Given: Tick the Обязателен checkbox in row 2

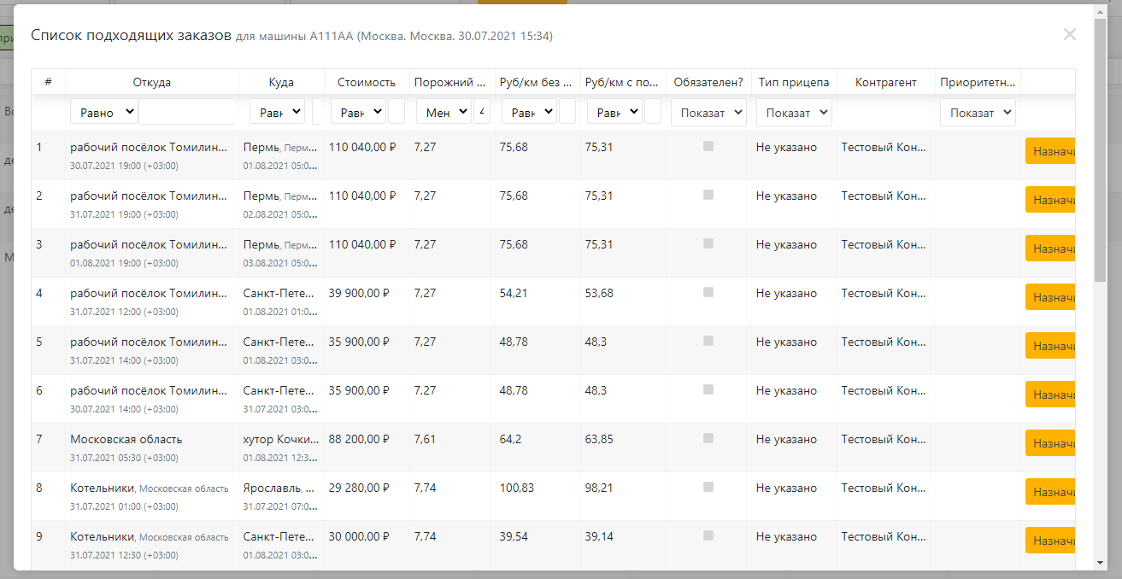Looking at the screenshot, I should click(x=708, y=195).
